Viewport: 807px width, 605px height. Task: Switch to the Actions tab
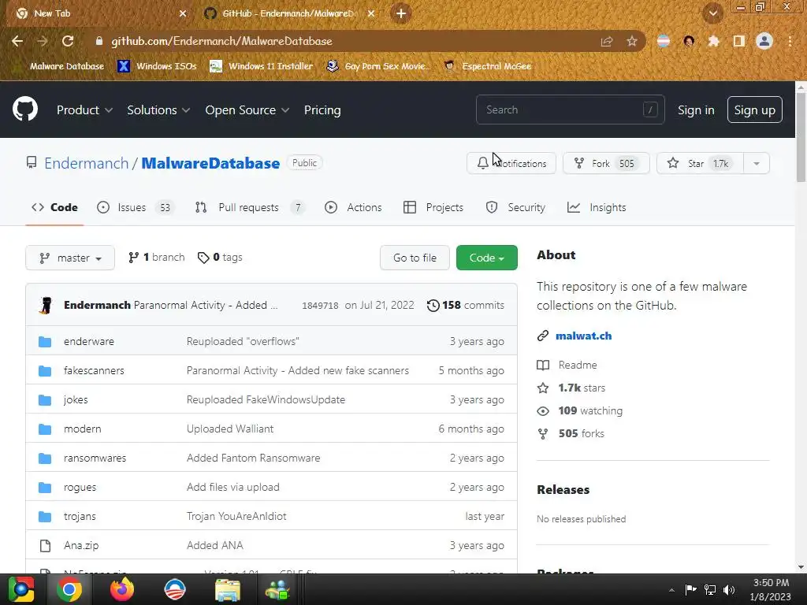pos(353,207)
